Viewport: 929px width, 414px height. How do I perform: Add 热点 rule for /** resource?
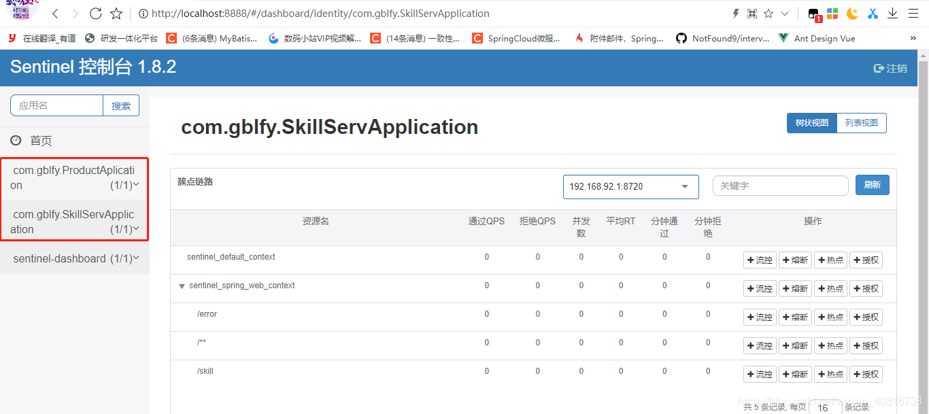click(830, 345)
